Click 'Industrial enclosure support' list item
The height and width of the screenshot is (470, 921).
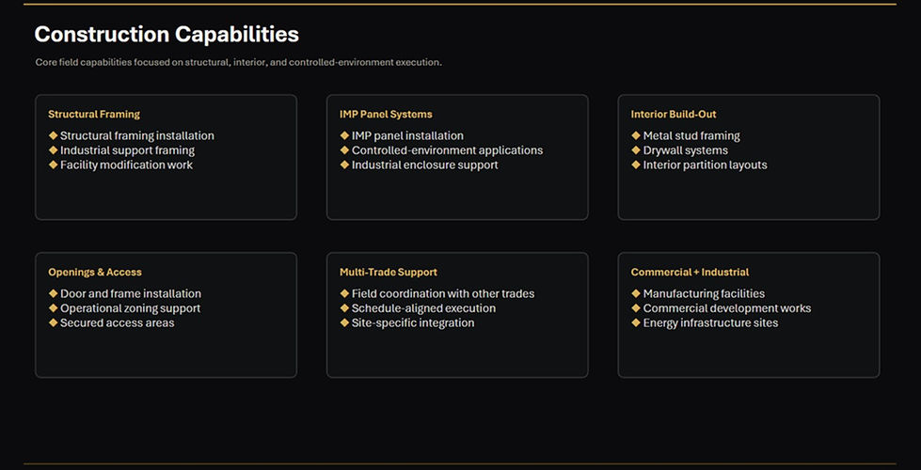tap(424, 164)
